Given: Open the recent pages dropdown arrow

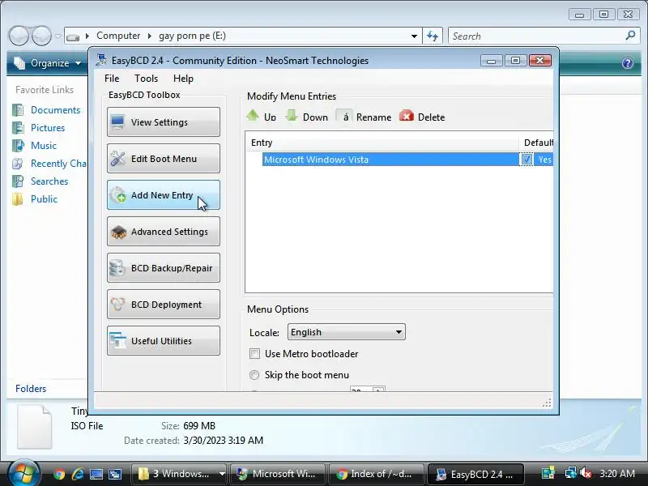Looking at the screenshot, I should point(58,36).
